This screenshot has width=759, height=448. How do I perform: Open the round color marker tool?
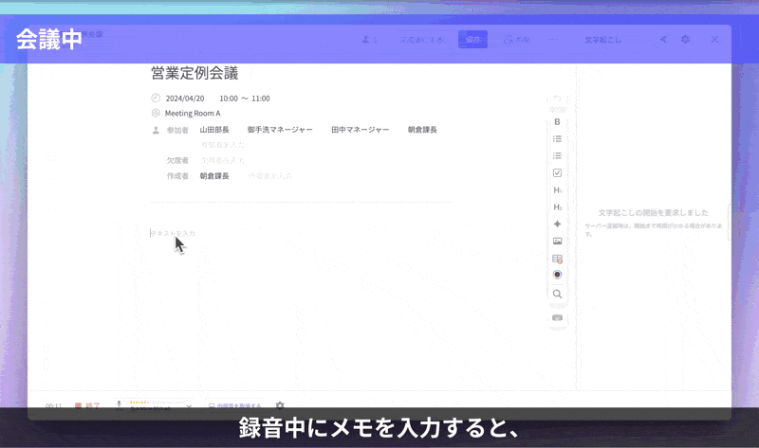[x=557, y=275]
